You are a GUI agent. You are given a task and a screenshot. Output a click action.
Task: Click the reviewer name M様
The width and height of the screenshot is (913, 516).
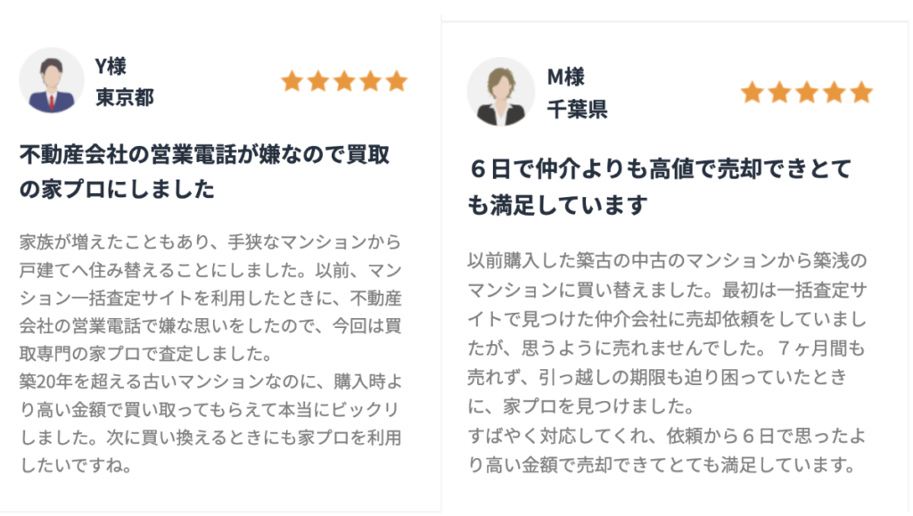tap(565, 77)
